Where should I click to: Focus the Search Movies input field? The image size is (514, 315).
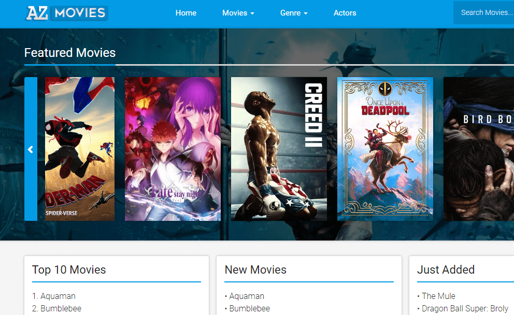click(x=483, y=12)
